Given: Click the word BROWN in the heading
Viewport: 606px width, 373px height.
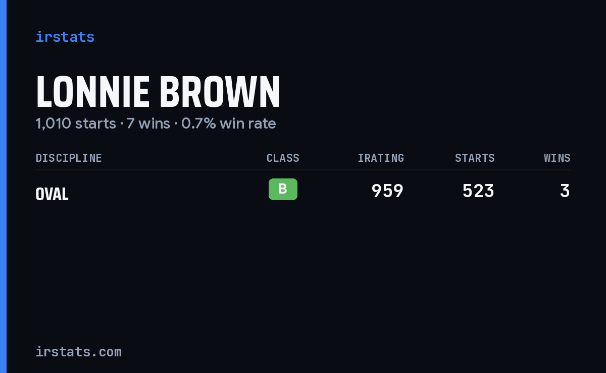Looking at the screenshot, I should pyautogui.click(x=220, y=92).
